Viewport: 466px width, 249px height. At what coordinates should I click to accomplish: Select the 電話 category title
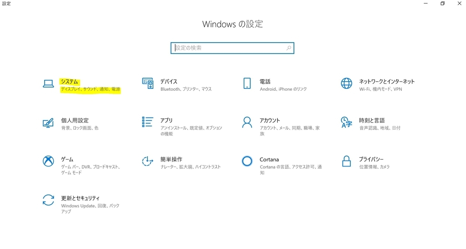coord(265,82)
